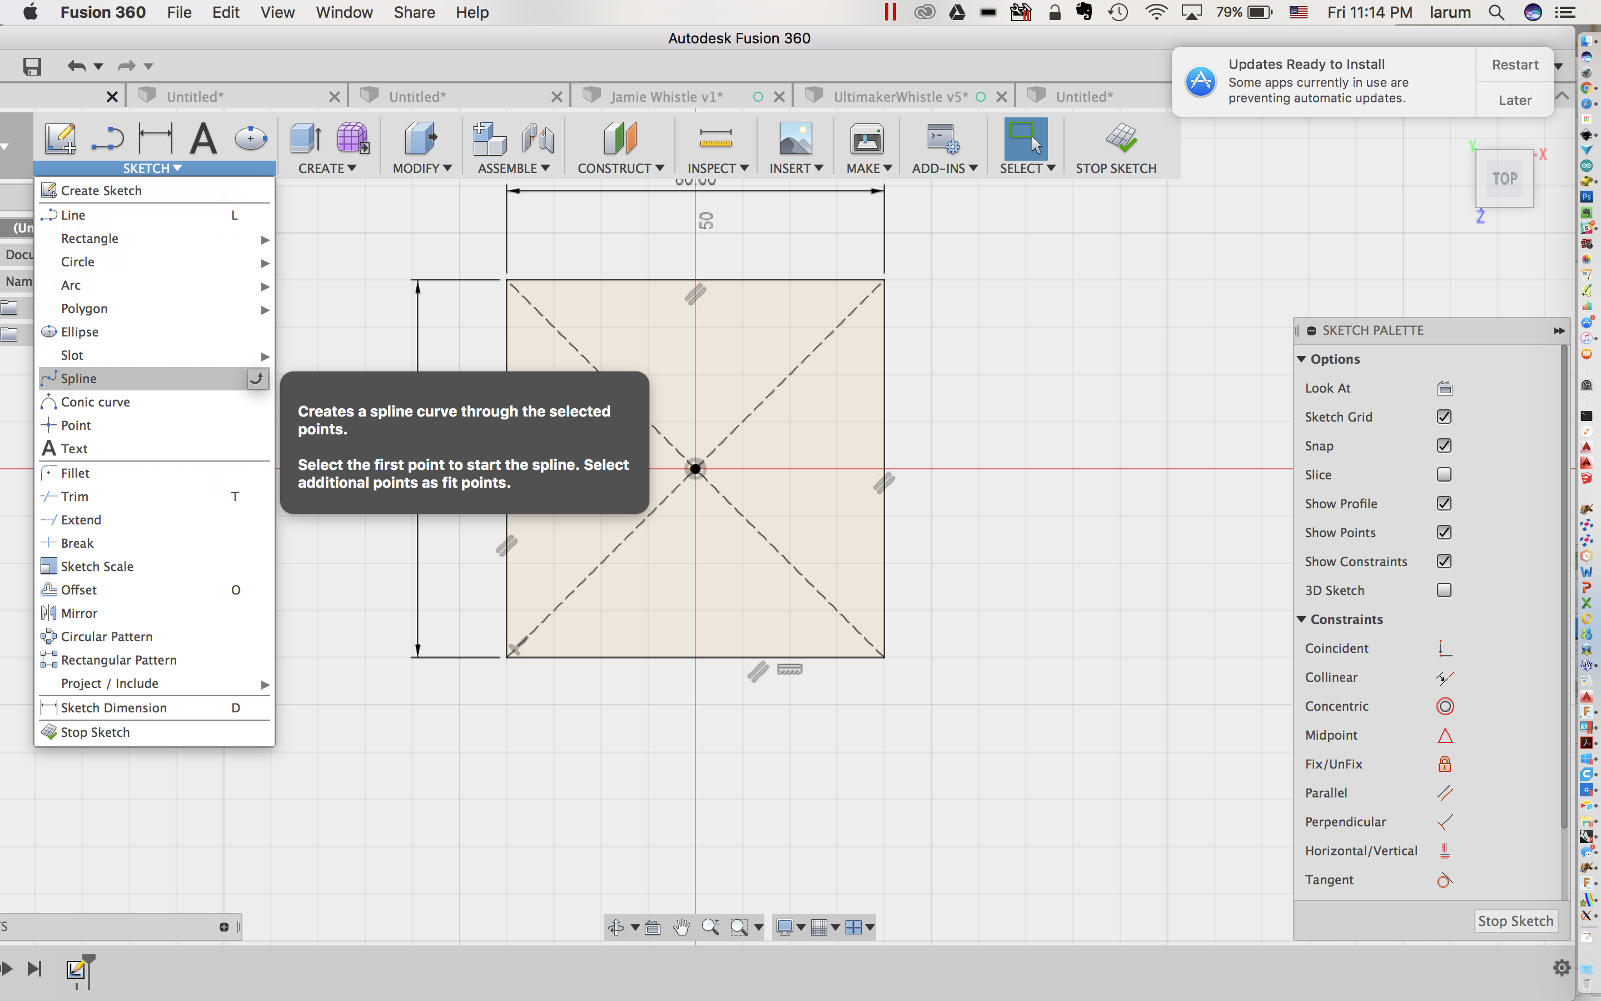Open the ASSEMBLE dropdown menu
Image resolution: width=1601 pixels, height=1001 pixels.
tap(514, 169)
